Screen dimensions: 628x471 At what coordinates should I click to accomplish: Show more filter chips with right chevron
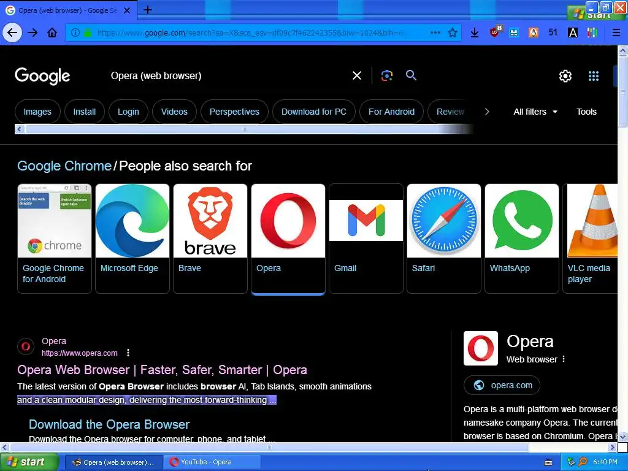pyautogui.click(x=487, y=112)
